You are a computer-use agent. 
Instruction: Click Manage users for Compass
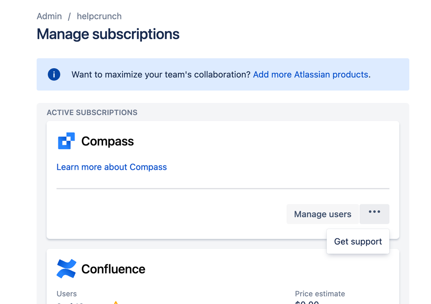[322, 214]
